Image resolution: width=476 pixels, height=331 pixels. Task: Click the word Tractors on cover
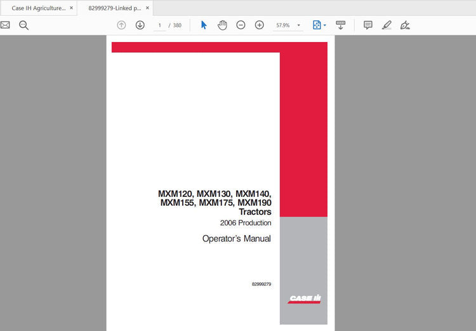(255, 212)
